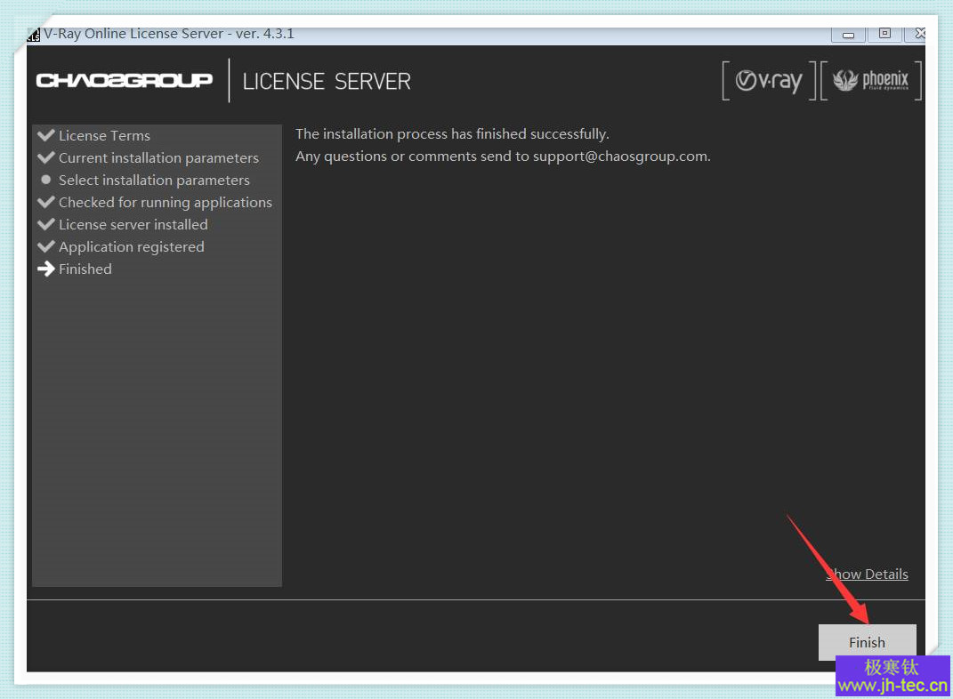The height and width of the screenshot is (699, 953).
Task: Click the installer icon in the title bar
Action: click(x=34, y=35)
